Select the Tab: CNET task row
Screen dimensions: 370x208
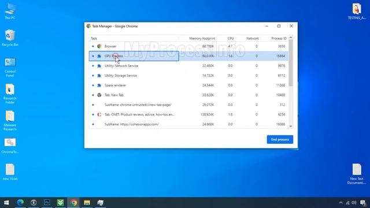(x=188, y=114)
